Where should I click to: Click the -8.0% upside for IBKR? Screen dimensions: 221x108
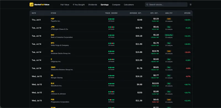tap(188, 69)
